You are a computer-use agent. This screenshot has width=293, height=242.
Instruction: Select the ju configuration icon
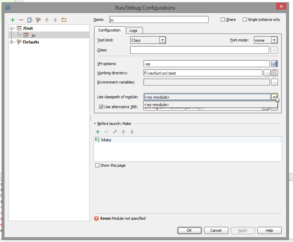point(26,35)
